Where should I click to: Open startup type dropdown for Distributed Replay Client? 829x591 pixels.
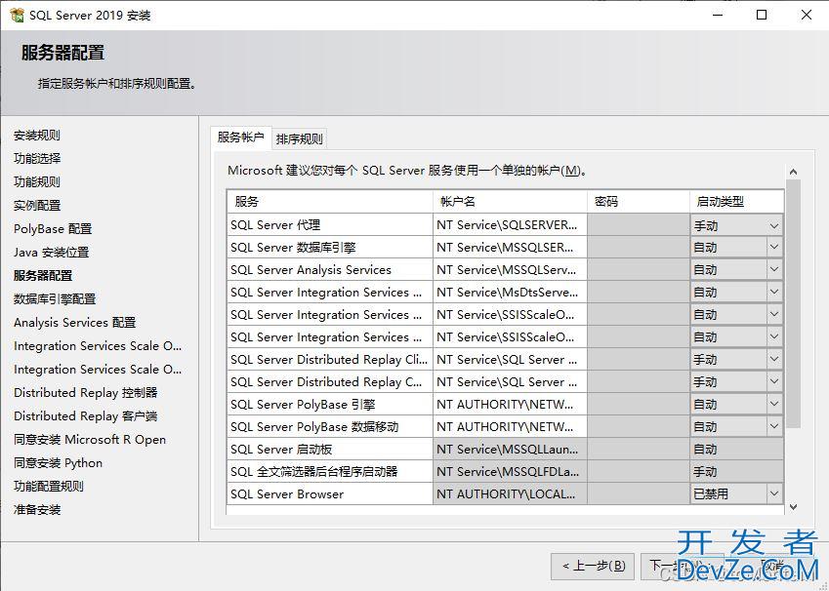pyautogui.click(x=774, y=360)
